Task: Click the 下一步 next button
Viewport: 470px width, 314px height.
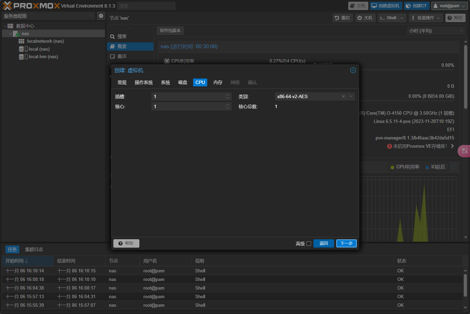Action: tap(346, 243)
